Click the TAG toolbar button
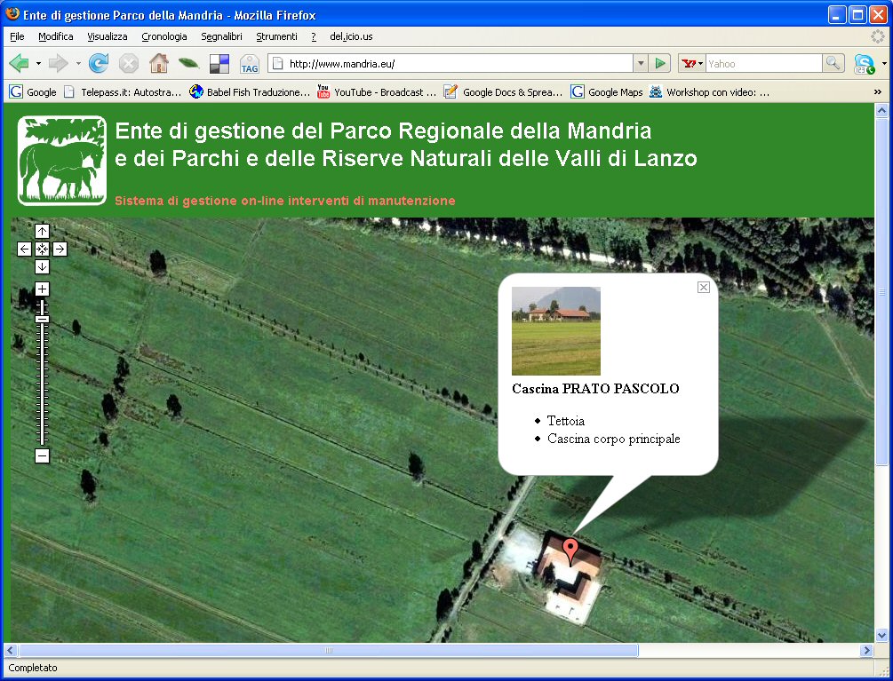Viewport: 893px width, 681px height. (x=250, y=64)
